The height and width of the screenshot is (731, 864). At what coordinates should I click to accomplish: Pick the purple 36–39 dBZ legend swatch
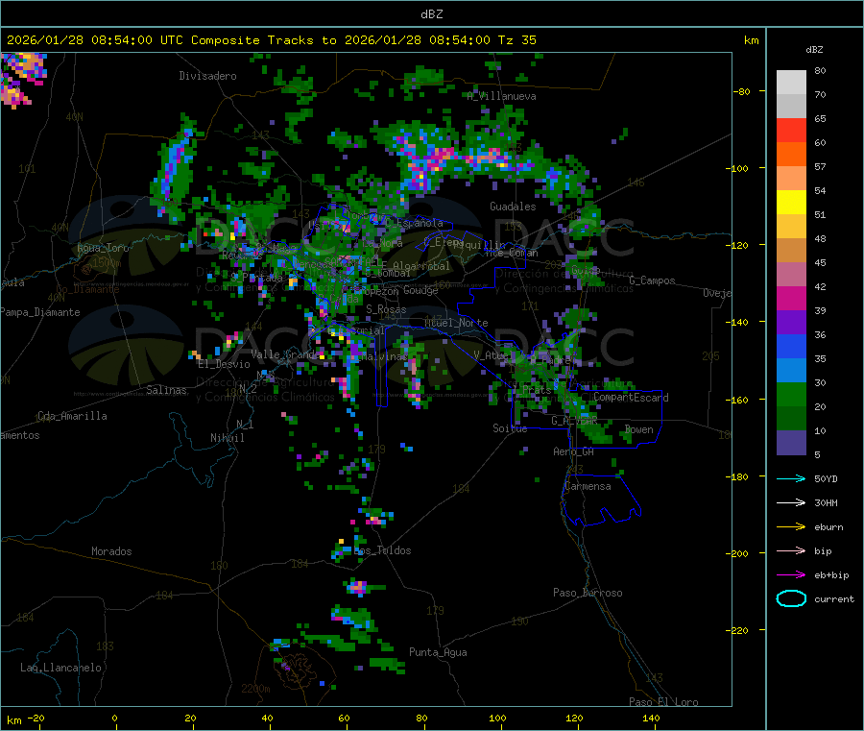tap(791, 323)
